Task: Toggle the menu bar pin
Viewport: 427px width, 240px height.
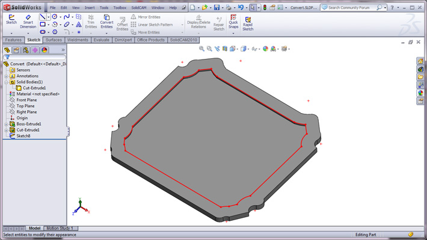Action: [x=184, y=8]
